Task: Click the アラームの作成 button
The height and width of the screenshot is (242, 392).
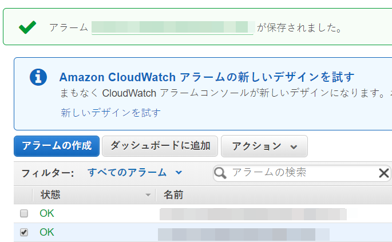Action: [57, 146]
